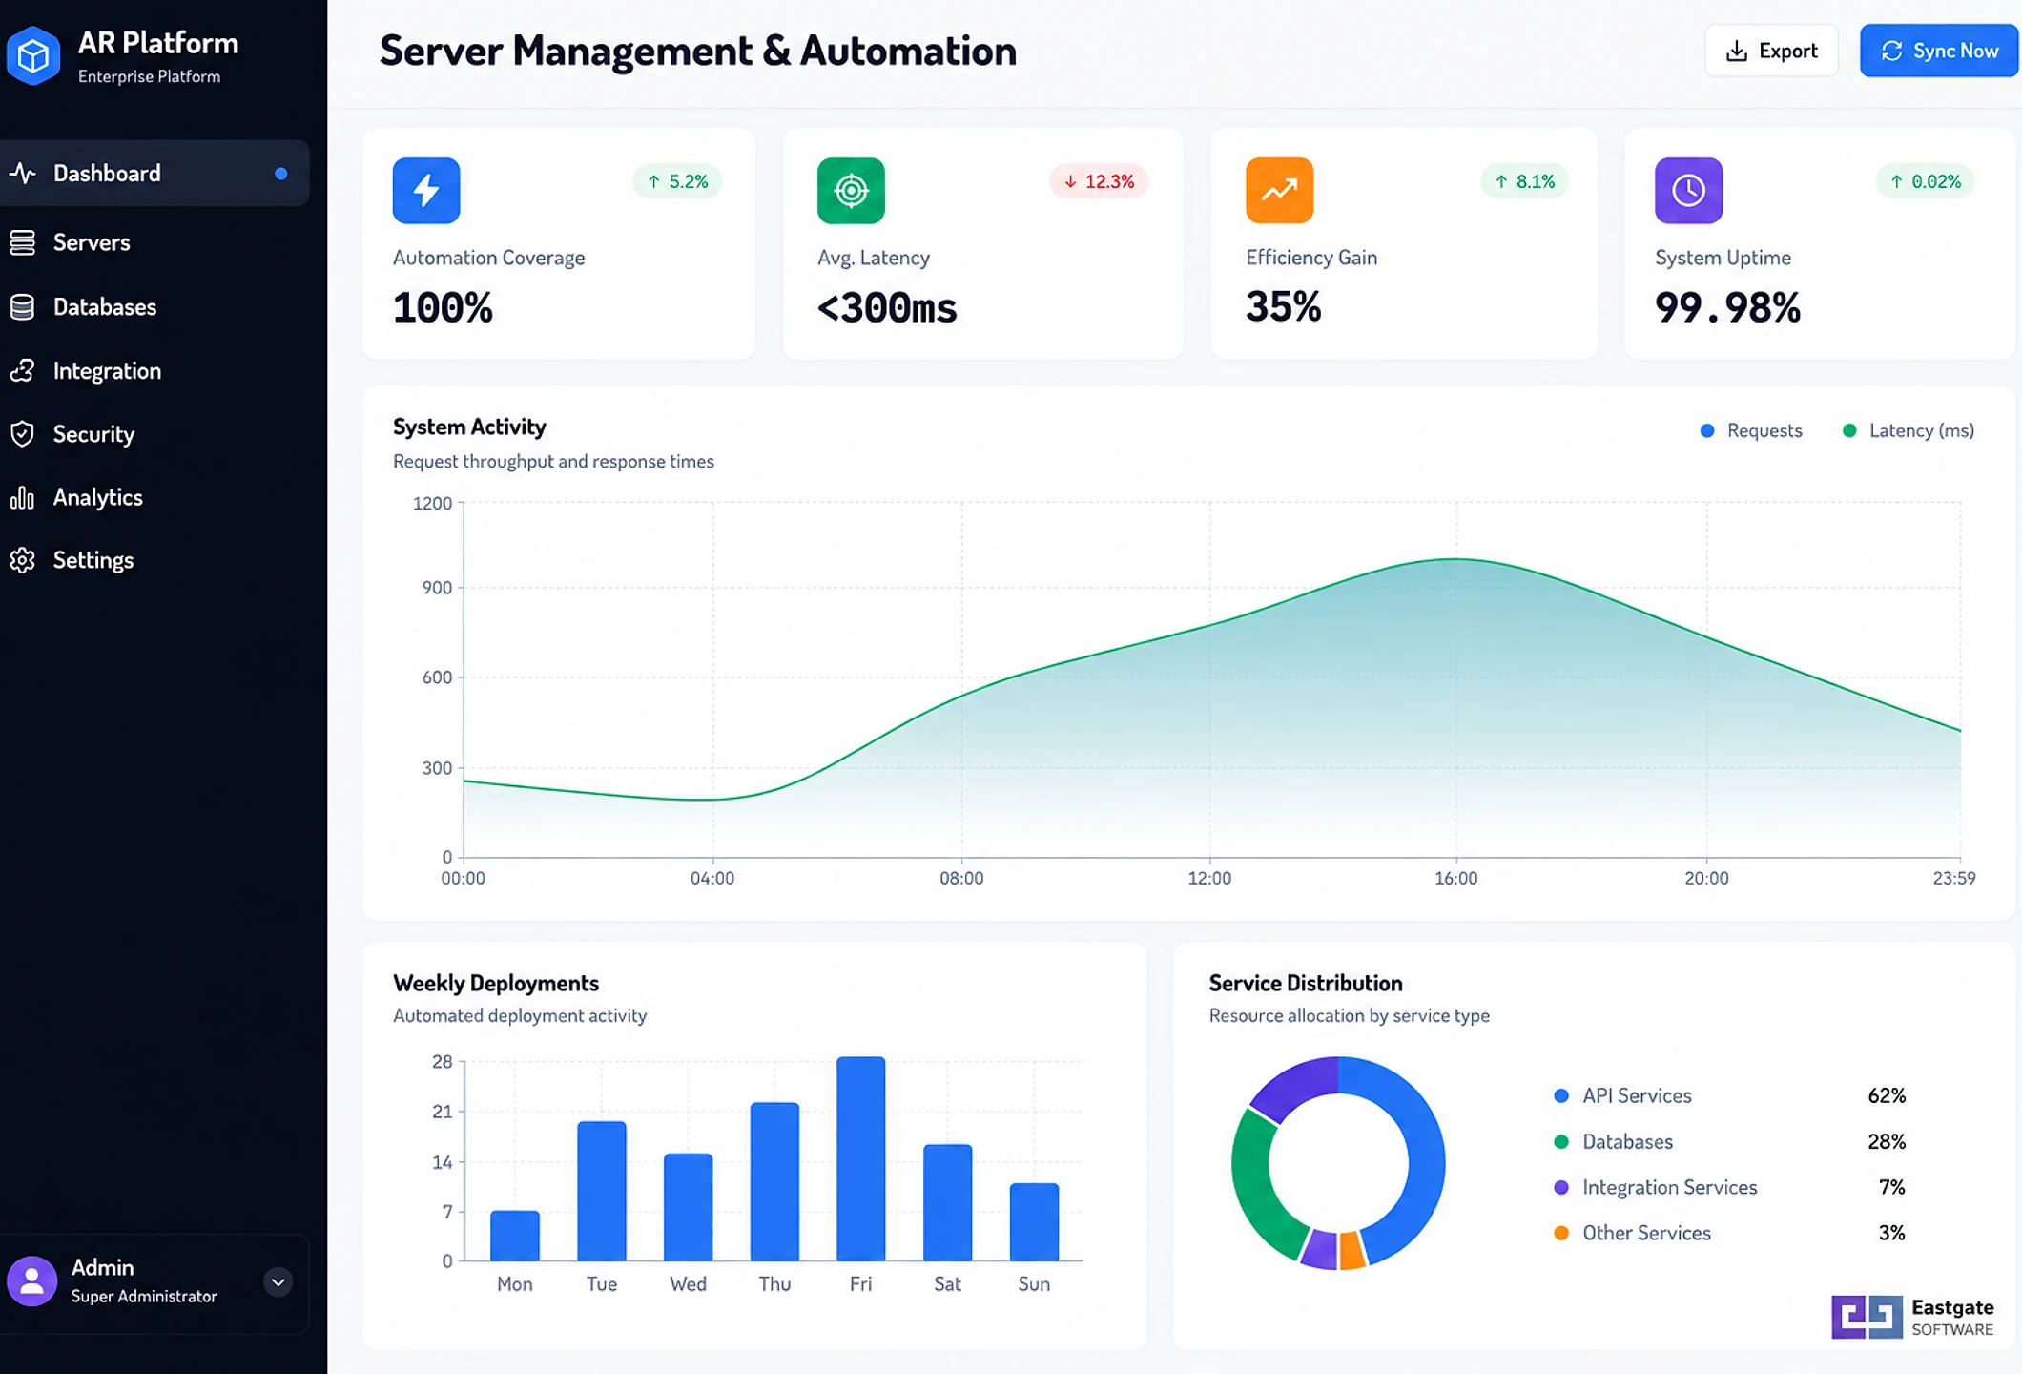
Task: Click the orange trending arrow icon
Action: coord(1279,191)
